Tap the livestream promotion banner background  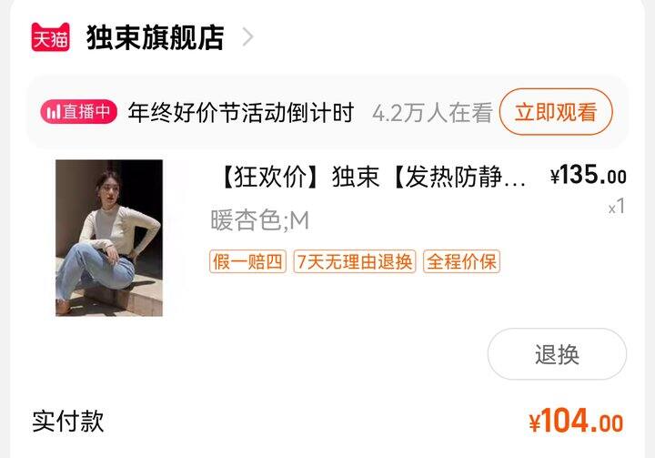(327, 112)
